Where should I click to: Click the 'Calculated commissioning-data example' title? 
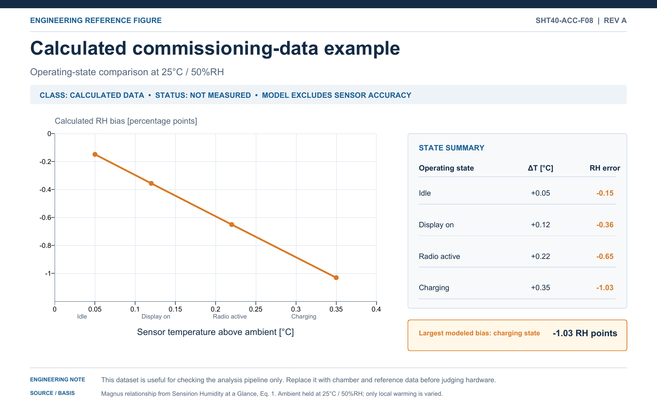tap(215, 48)
